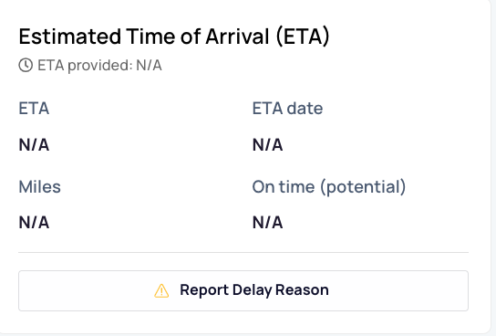Select the Estimated Time of Arrival heading

(x=174, y=37)
